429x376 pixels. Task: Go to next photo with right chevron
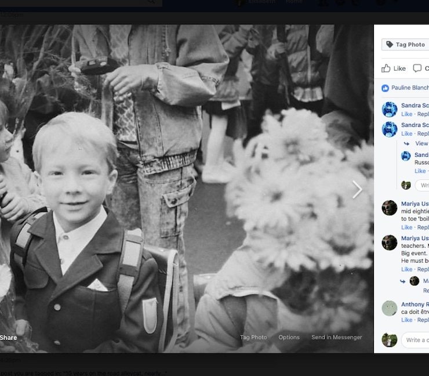357,190
